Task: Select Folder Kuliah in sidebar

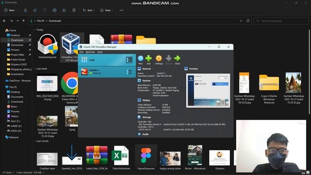Action: (18, 59)
